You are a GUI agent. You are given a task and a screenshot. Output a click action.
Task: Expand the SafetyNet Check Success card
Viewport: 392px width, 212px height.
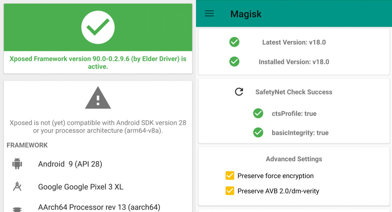click(293, 92)
